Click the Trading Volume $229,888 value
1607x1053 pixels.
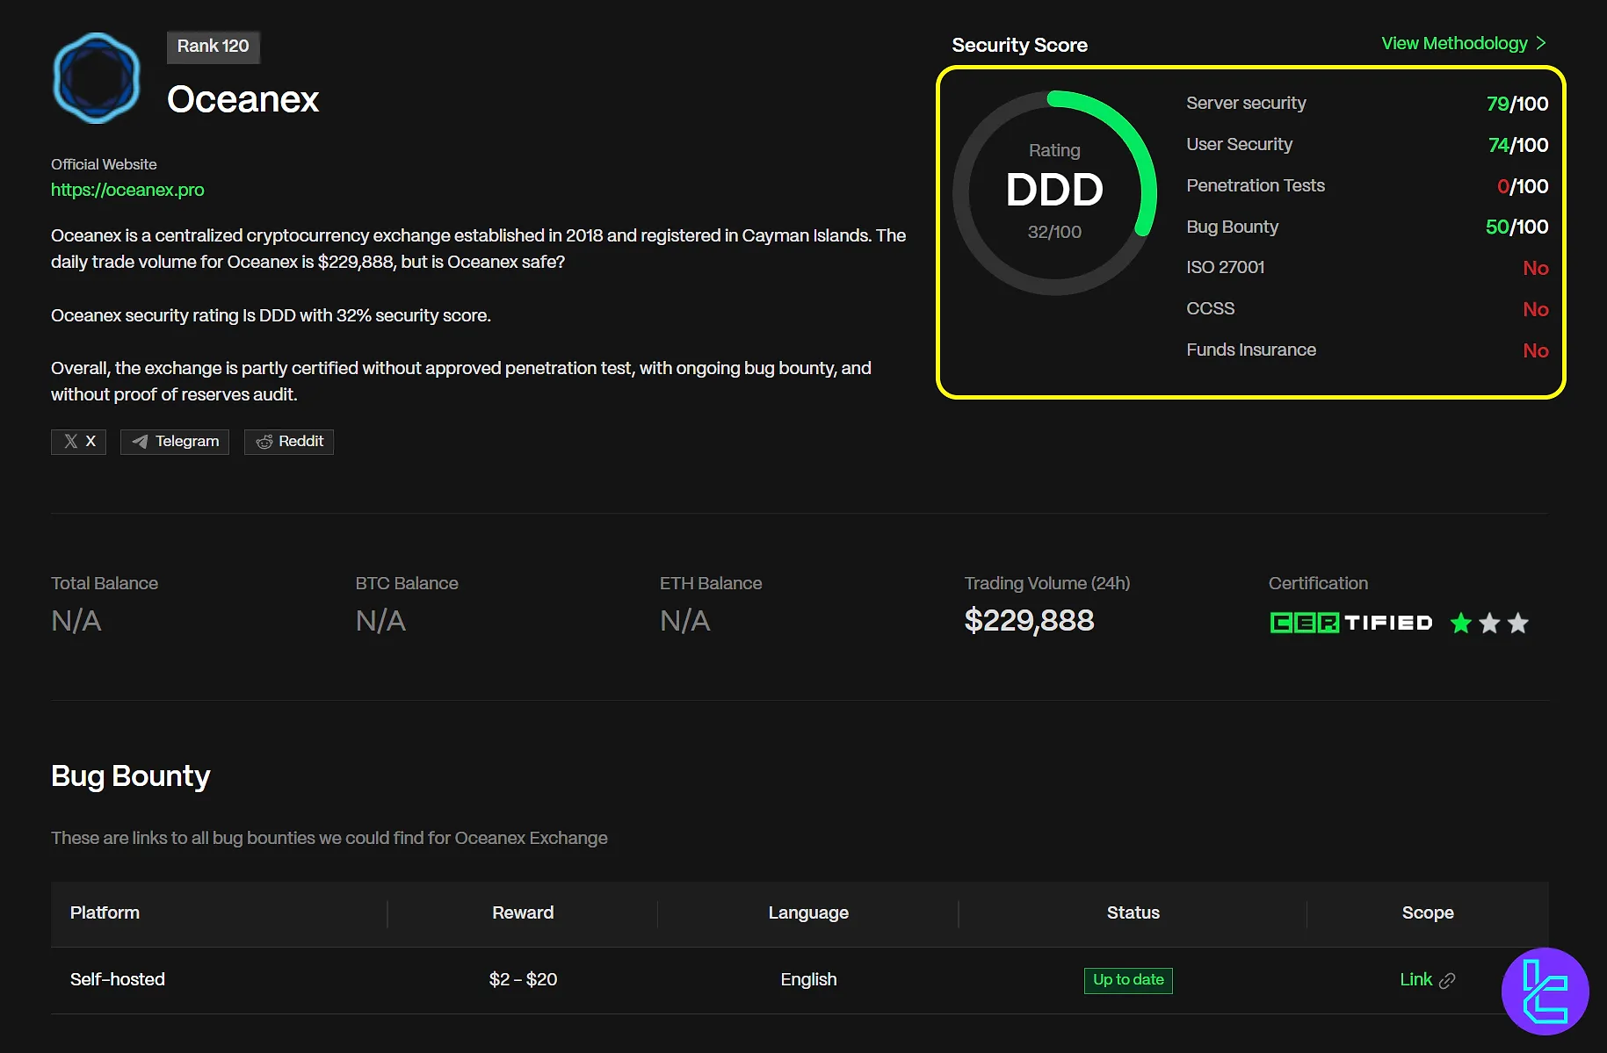point(1029,621)
